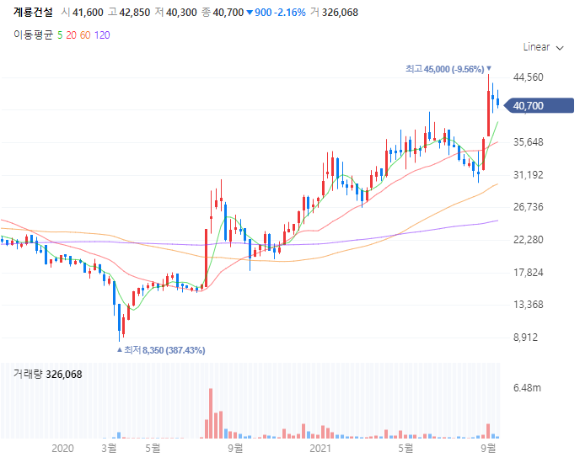Click the tallest red volume bar
Image resolution: width=580 pixels, height=468 pixels.
(x=211, y=413)
